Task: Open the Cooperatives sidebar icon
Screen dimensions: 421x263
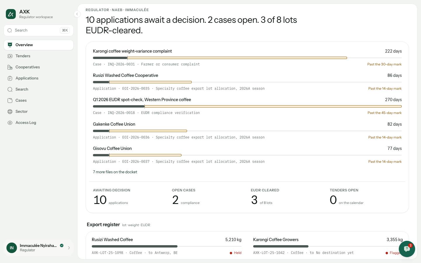Action: tap(10, 67)
